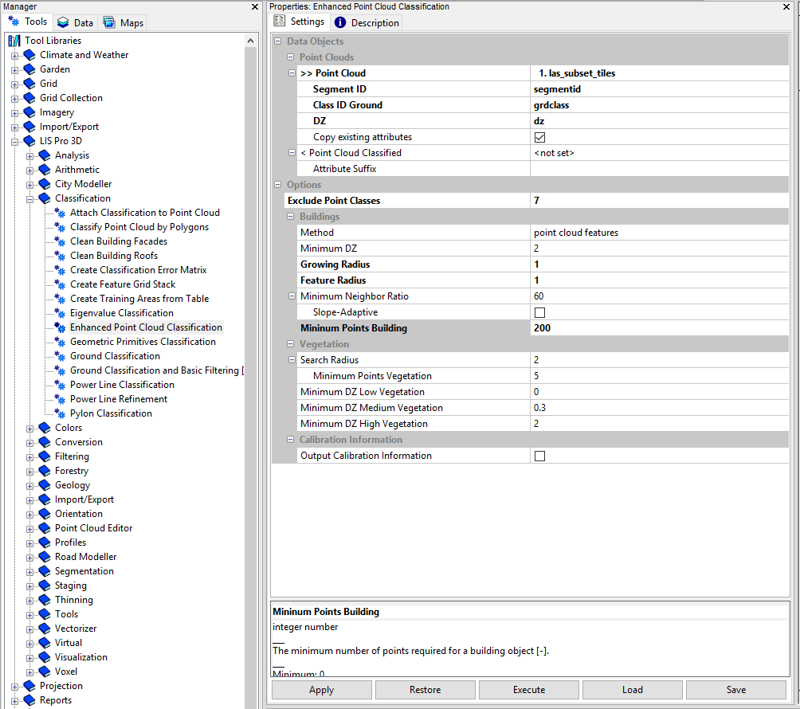This screenshot has height=709, width=800.
Task: Edit the Minimum DZ value field
Action: pyautogui.click(x=659, y=249)
